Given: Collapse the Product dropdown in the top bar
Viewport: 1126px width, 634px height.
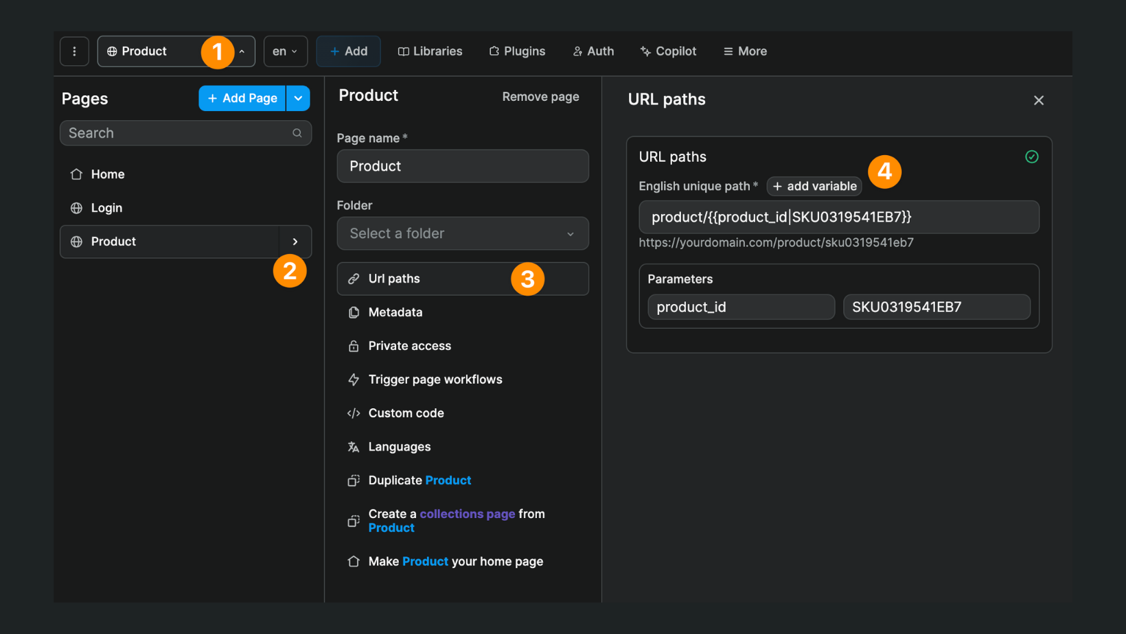Looking at the screenshot, I should [x=241, y=51].
